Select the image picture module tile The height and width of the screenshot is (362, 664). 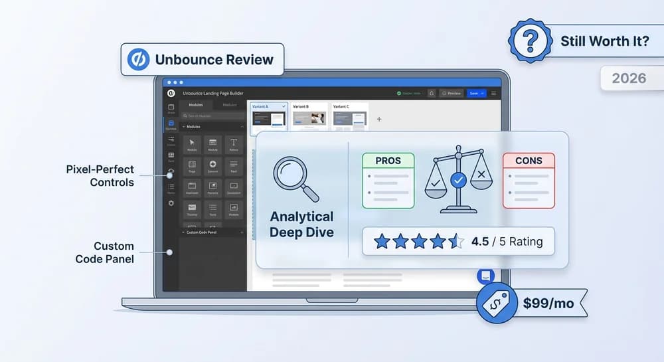[x=212, y=187]
